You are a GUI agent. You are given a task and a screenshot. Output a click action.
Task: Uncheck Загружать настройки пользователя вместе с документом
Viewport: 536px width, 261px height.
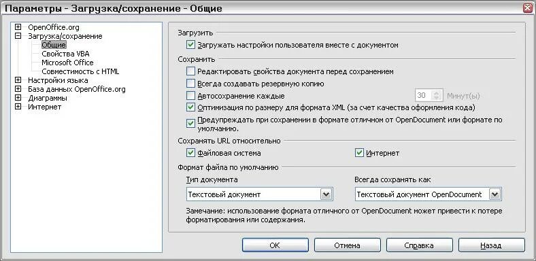pyautogui.click(x=190, y=45)
